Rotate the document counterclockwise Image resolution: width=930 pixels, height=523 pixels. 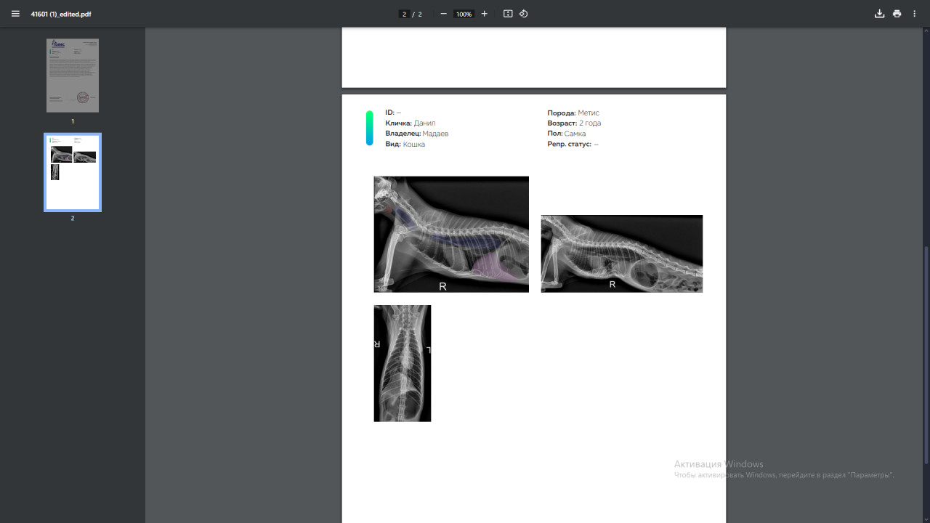point(524,14)
